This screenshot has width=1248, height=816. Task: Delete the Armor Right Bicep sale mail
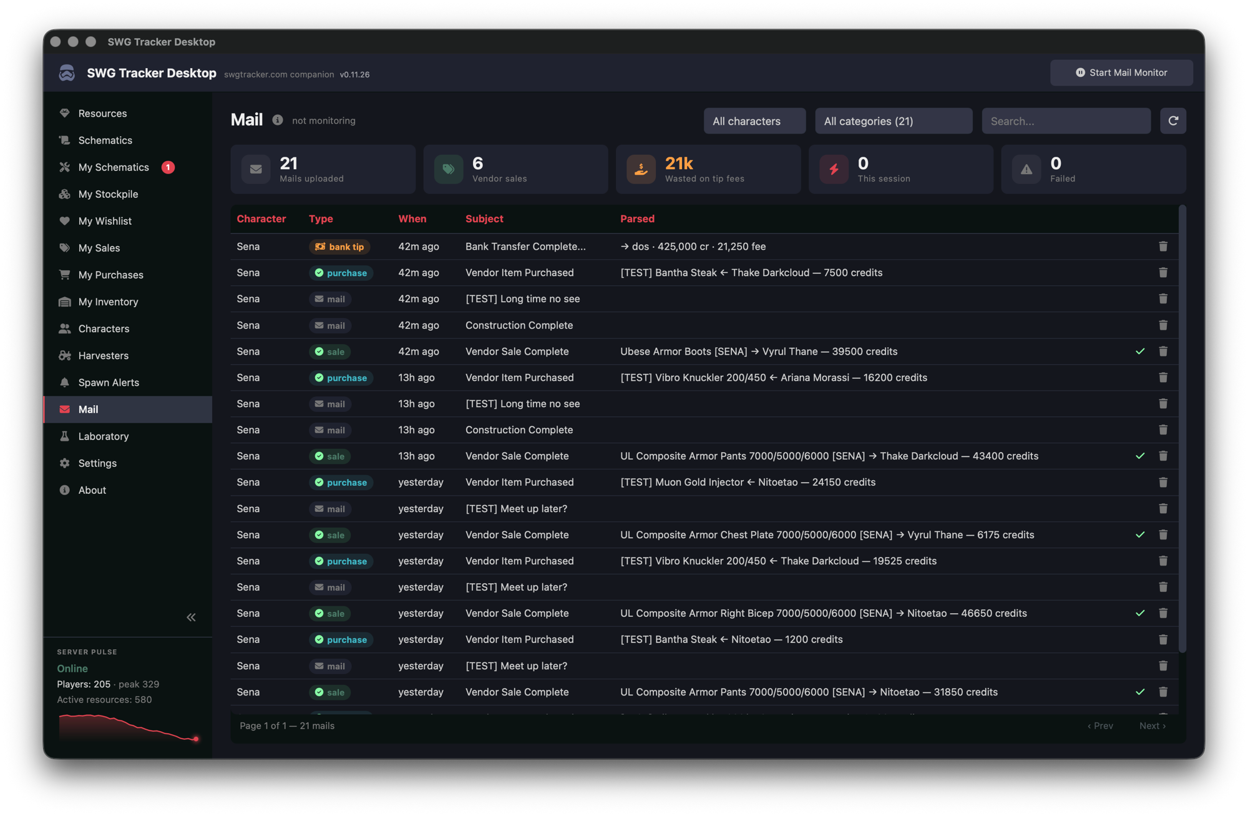[1163, 613]
